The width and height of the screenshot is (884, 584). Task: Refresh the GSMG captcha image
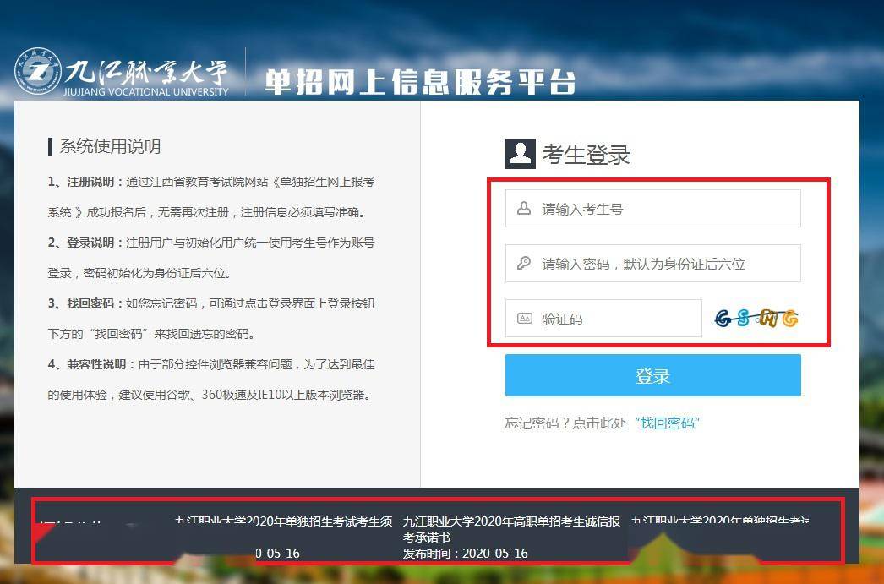(x=756, y=319)
